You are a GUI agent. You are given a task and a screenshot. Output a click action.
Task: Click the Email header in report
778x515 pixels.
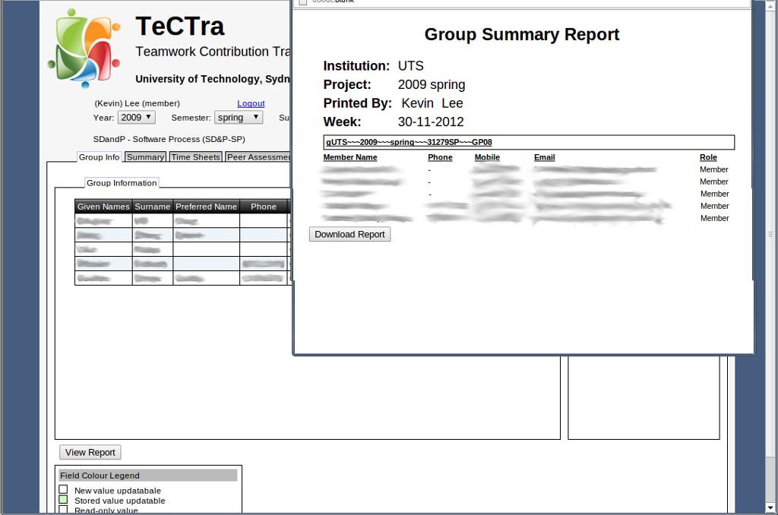pos(544,157)
